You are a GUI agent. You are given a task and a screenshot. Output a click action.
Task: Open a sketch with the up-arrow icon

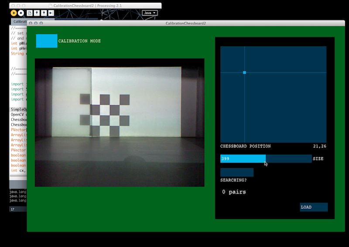(x=37, y=13)
